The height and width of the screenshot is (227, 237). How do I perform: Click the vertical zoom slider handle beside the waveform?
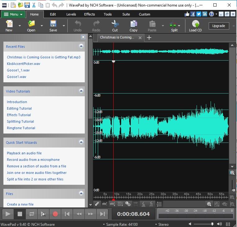[x=233, y=190]
